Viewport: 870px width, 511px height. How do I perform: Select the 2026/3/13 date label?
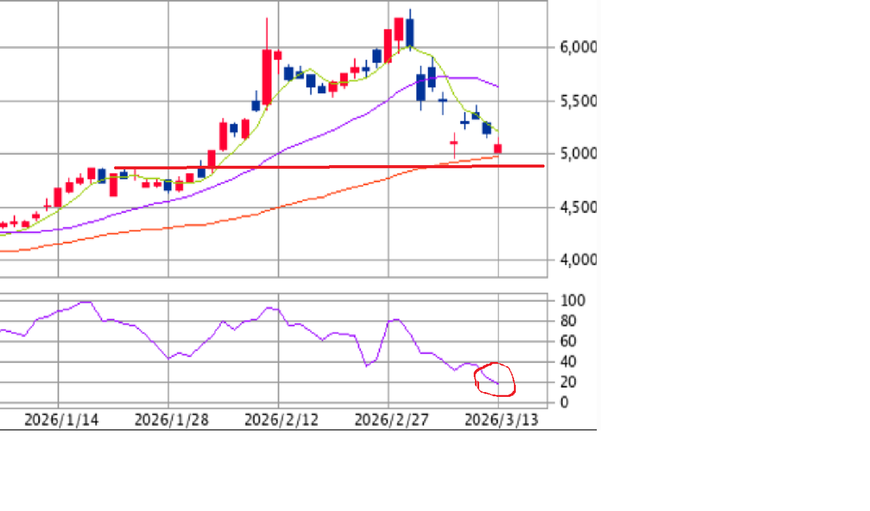[x=502, y=421]
